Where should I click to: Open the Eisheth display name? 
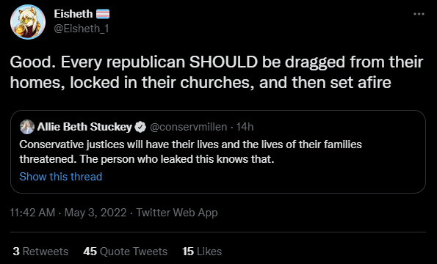click(x=73, y=14)
